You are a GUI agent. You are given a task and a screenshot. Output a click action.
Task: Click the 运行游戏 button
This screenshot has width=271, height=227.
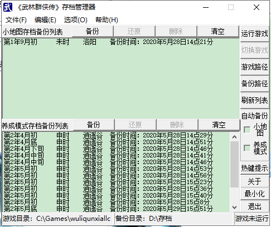255,34
